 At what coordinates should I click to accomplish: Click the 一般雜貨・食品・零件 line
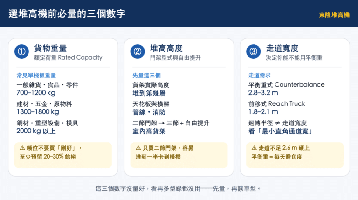47,85
